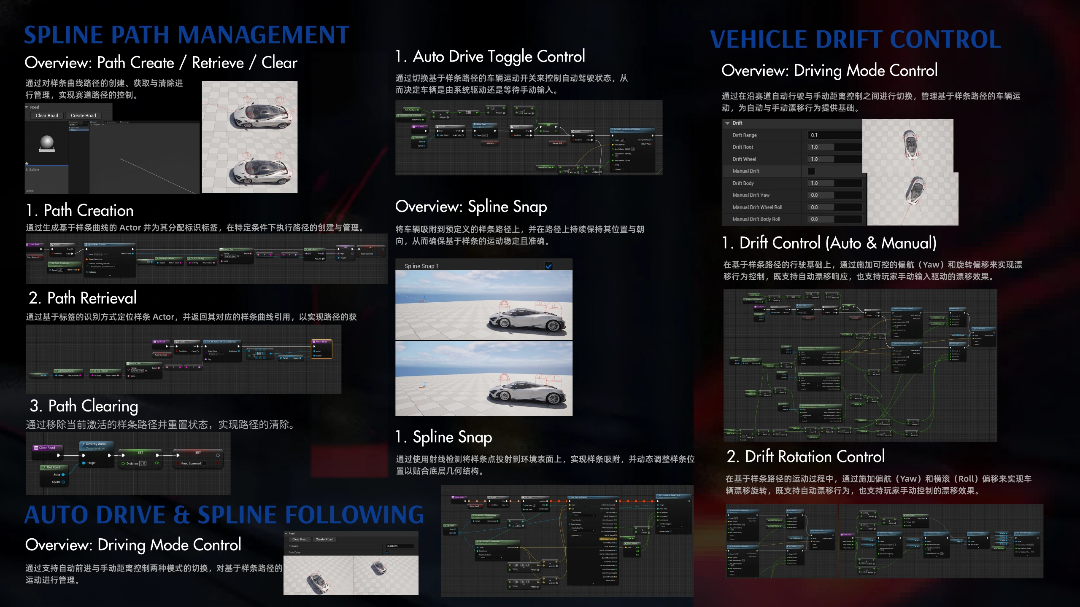
Task: Click the Manual Drift Wheel Roll value field
Action: coord(834,207)
